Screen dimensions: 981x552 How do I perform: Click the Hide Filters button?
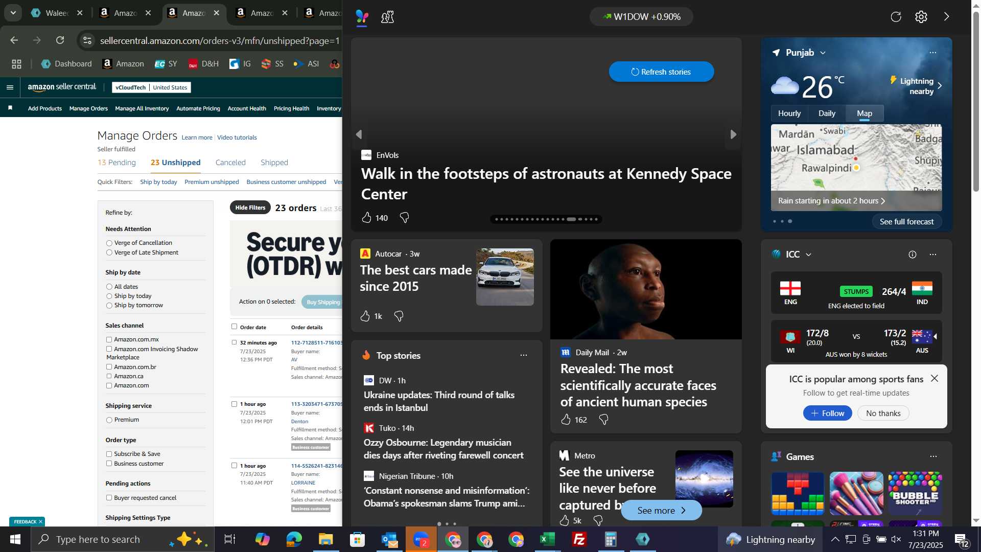click(250, 208)
